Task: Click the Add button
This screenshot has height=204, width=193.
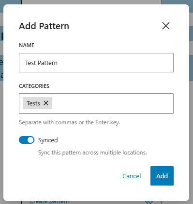Action: click(162, 176)
